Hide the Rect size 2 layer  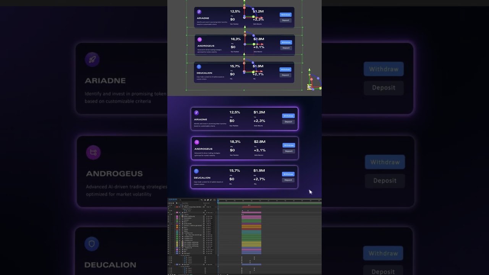[168, 253]
